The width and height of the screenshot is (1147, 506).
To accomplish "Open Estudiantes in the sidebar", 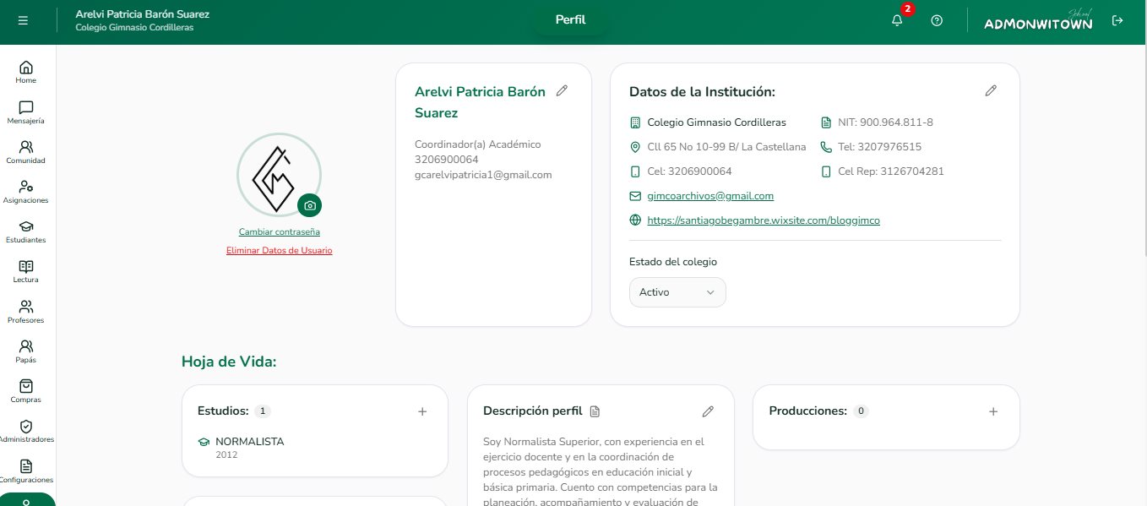I will point(26,231).
